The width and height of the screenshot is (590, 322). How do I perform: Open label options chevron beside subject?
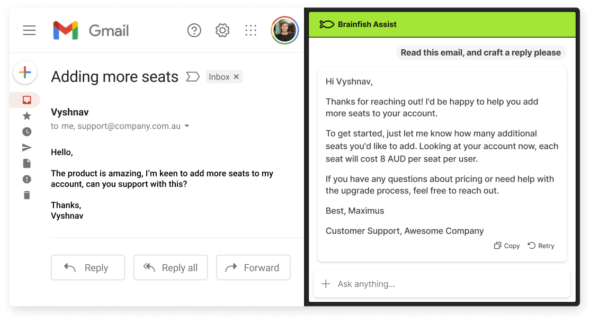click(192, 77)
